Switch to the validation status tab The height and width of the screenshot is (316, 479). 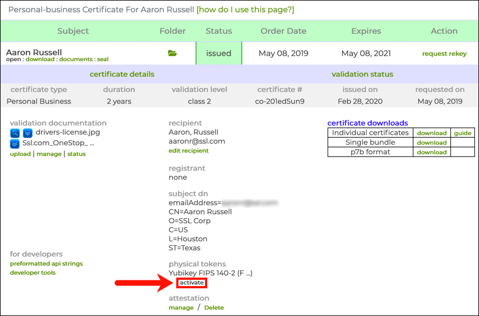362,74
